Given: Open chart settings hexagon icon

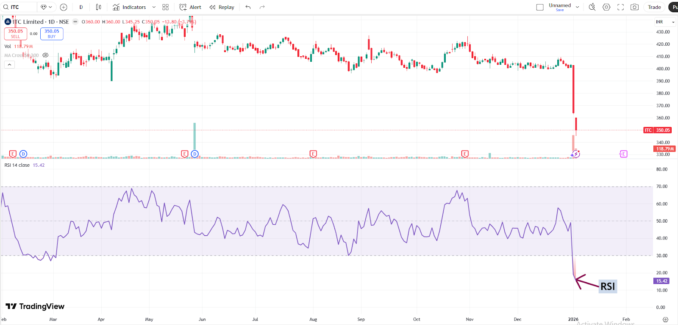Looking at the screenshot, I should point(606,7).
